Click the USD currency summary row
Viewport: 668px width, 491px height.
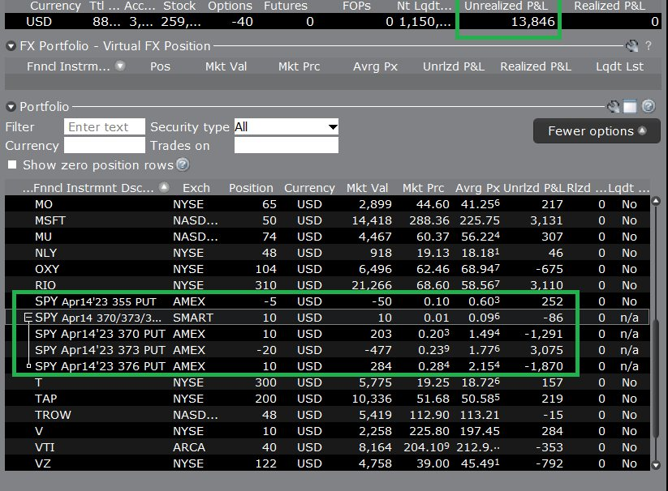[333, 21]
